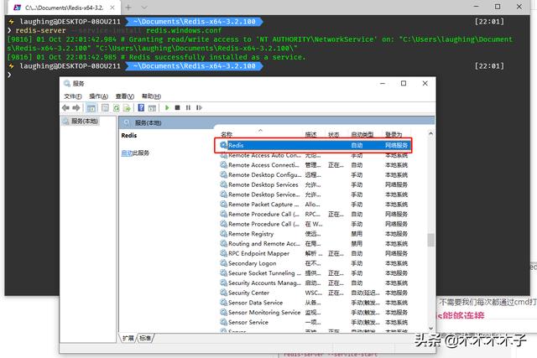The height and width of the screenshot is (358, 537).
Task: Click gear icon beside RPC Endpoint Mapper
Action: [x=224, y=253]
